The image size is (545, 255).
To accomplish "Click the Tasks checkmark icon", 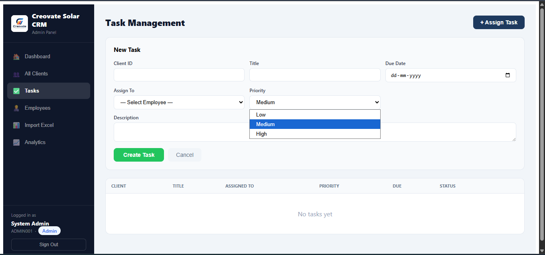I will click(x=16, y=91).
